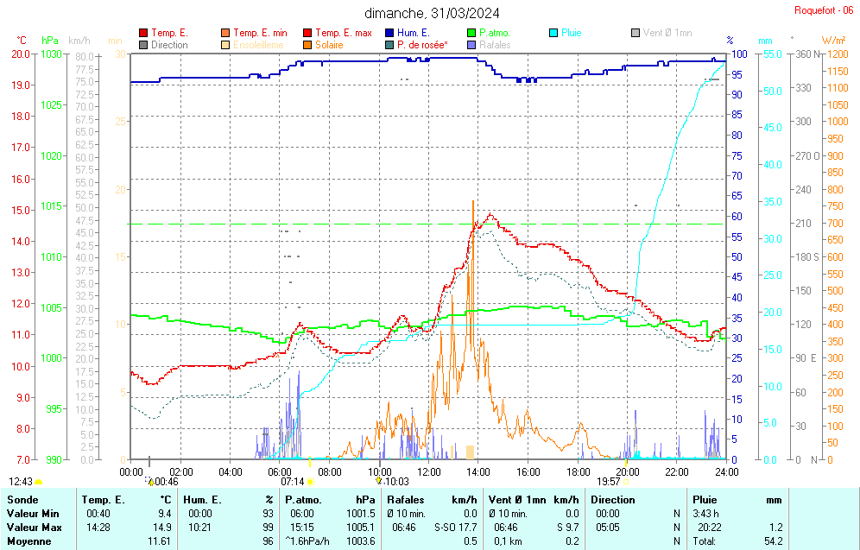Viewport: 860px width, 550px height.
Task: Click the Vent Ø 1mn table column header
Action: tap(517, 500)
